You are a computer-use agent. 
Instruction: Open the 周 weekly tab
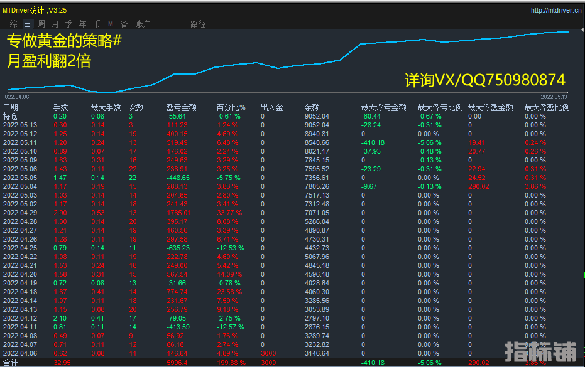pyautogui.click(x=41, y=24)
